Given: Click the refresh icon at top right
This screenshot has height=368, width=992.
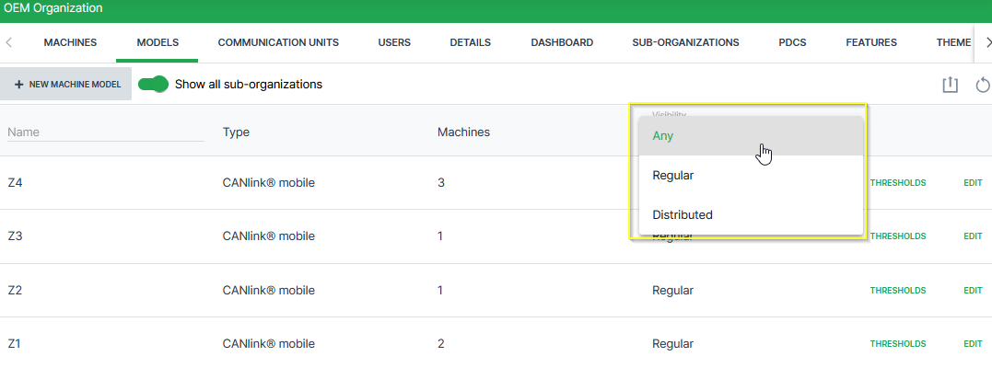Looking at the screenshot, I should point(982,85).
